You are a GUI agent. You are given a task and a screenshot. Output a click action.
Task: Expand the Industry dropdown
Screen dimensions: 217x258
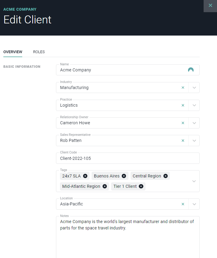tap(194, 88)
